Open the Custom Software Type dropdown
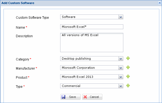162x103 pixels. coord(121,17)
